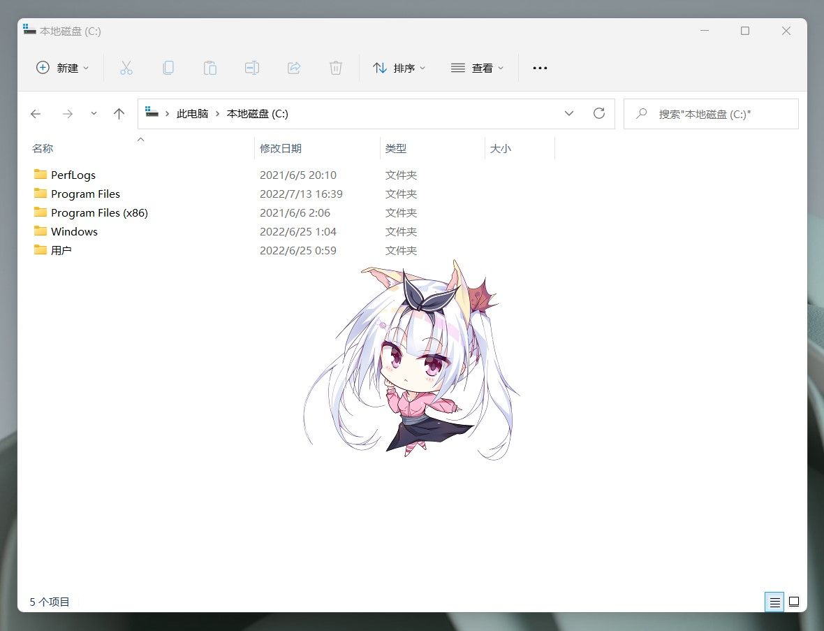Screen dimensions: 824x631
Task: Click the 5 个项目 status text
Action: click(x=50, y=602)
